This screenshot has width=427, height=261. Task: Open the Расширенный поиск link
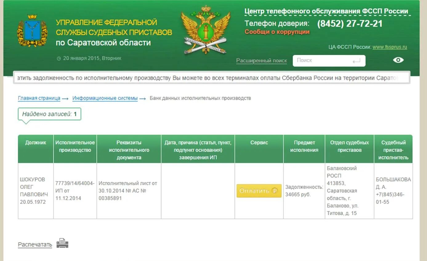(x=261, y=61)
